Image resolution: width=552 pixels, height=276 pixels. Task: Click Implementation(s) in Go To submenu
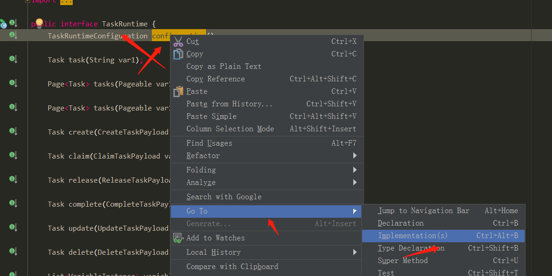pyautogui.click(x=412, y=236)
